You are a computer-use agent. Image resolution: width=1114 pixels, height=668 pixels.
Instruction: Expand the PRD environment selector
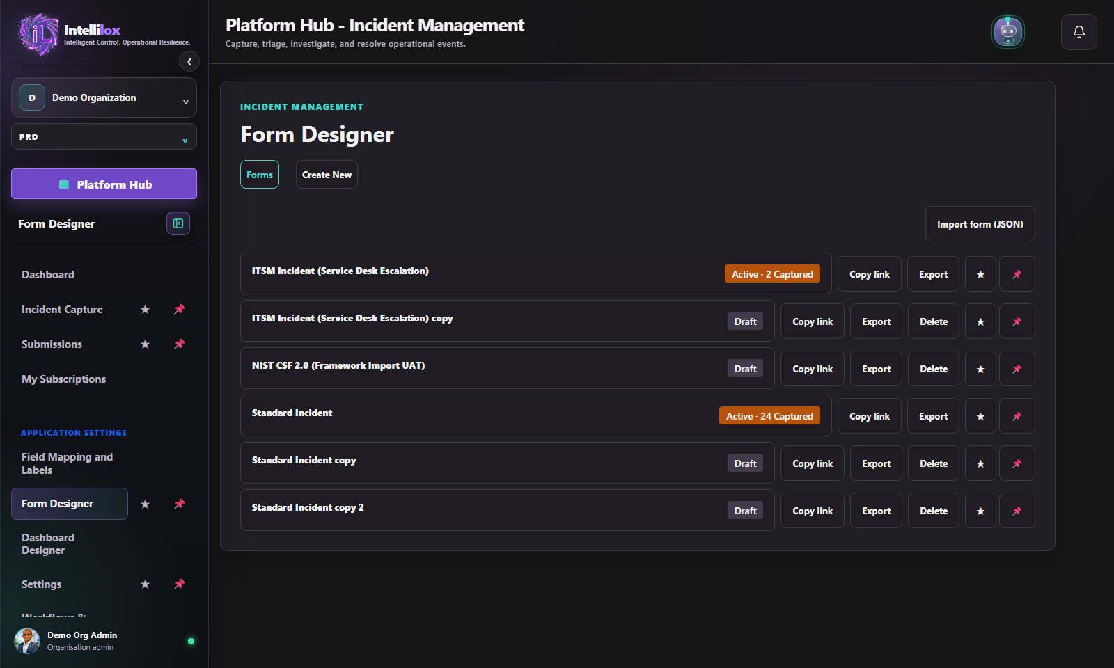[x=104, y=137]
